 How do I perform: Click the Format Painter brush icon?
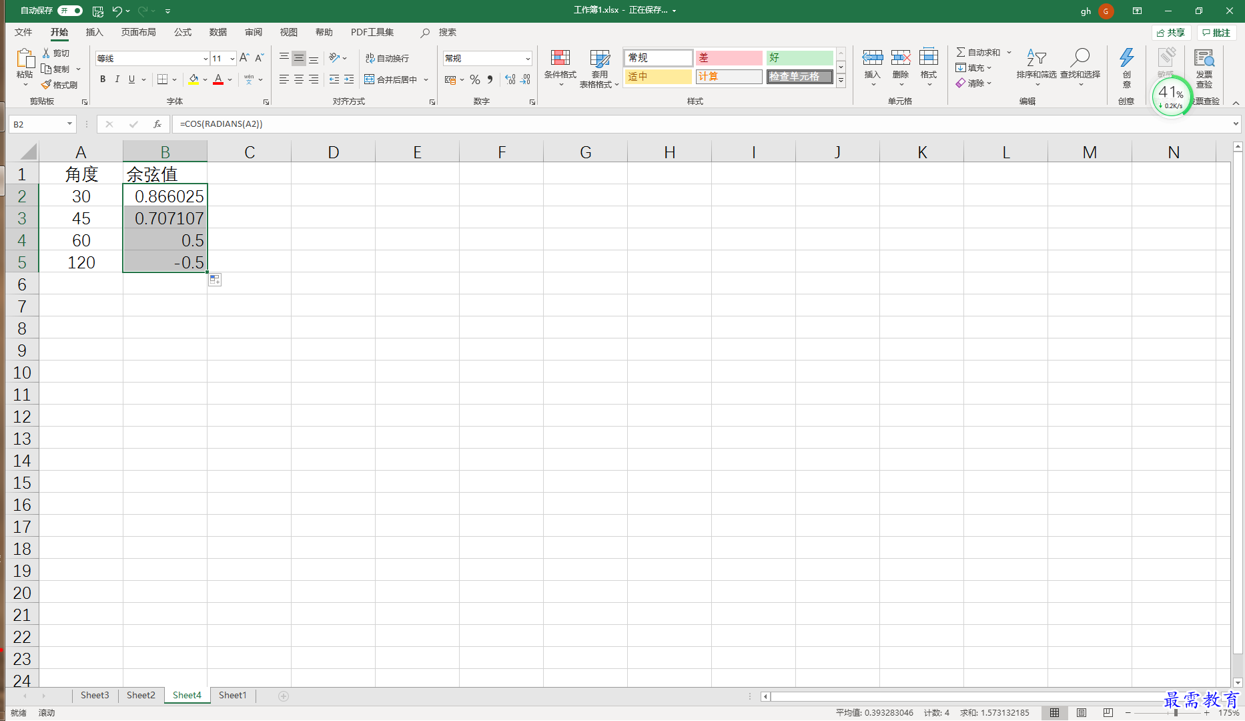pyautogui.click(x=46, y=85)
